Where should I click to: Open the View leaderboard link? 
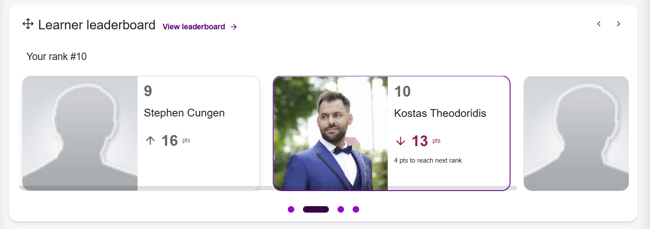click(x=194, y=27)
